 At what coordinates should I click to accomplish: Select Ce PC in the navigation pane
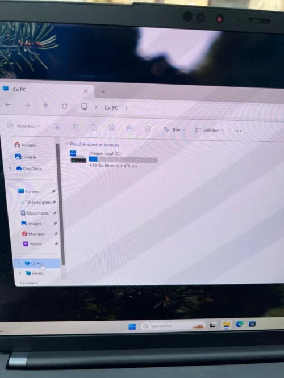[x=37, y=263]
